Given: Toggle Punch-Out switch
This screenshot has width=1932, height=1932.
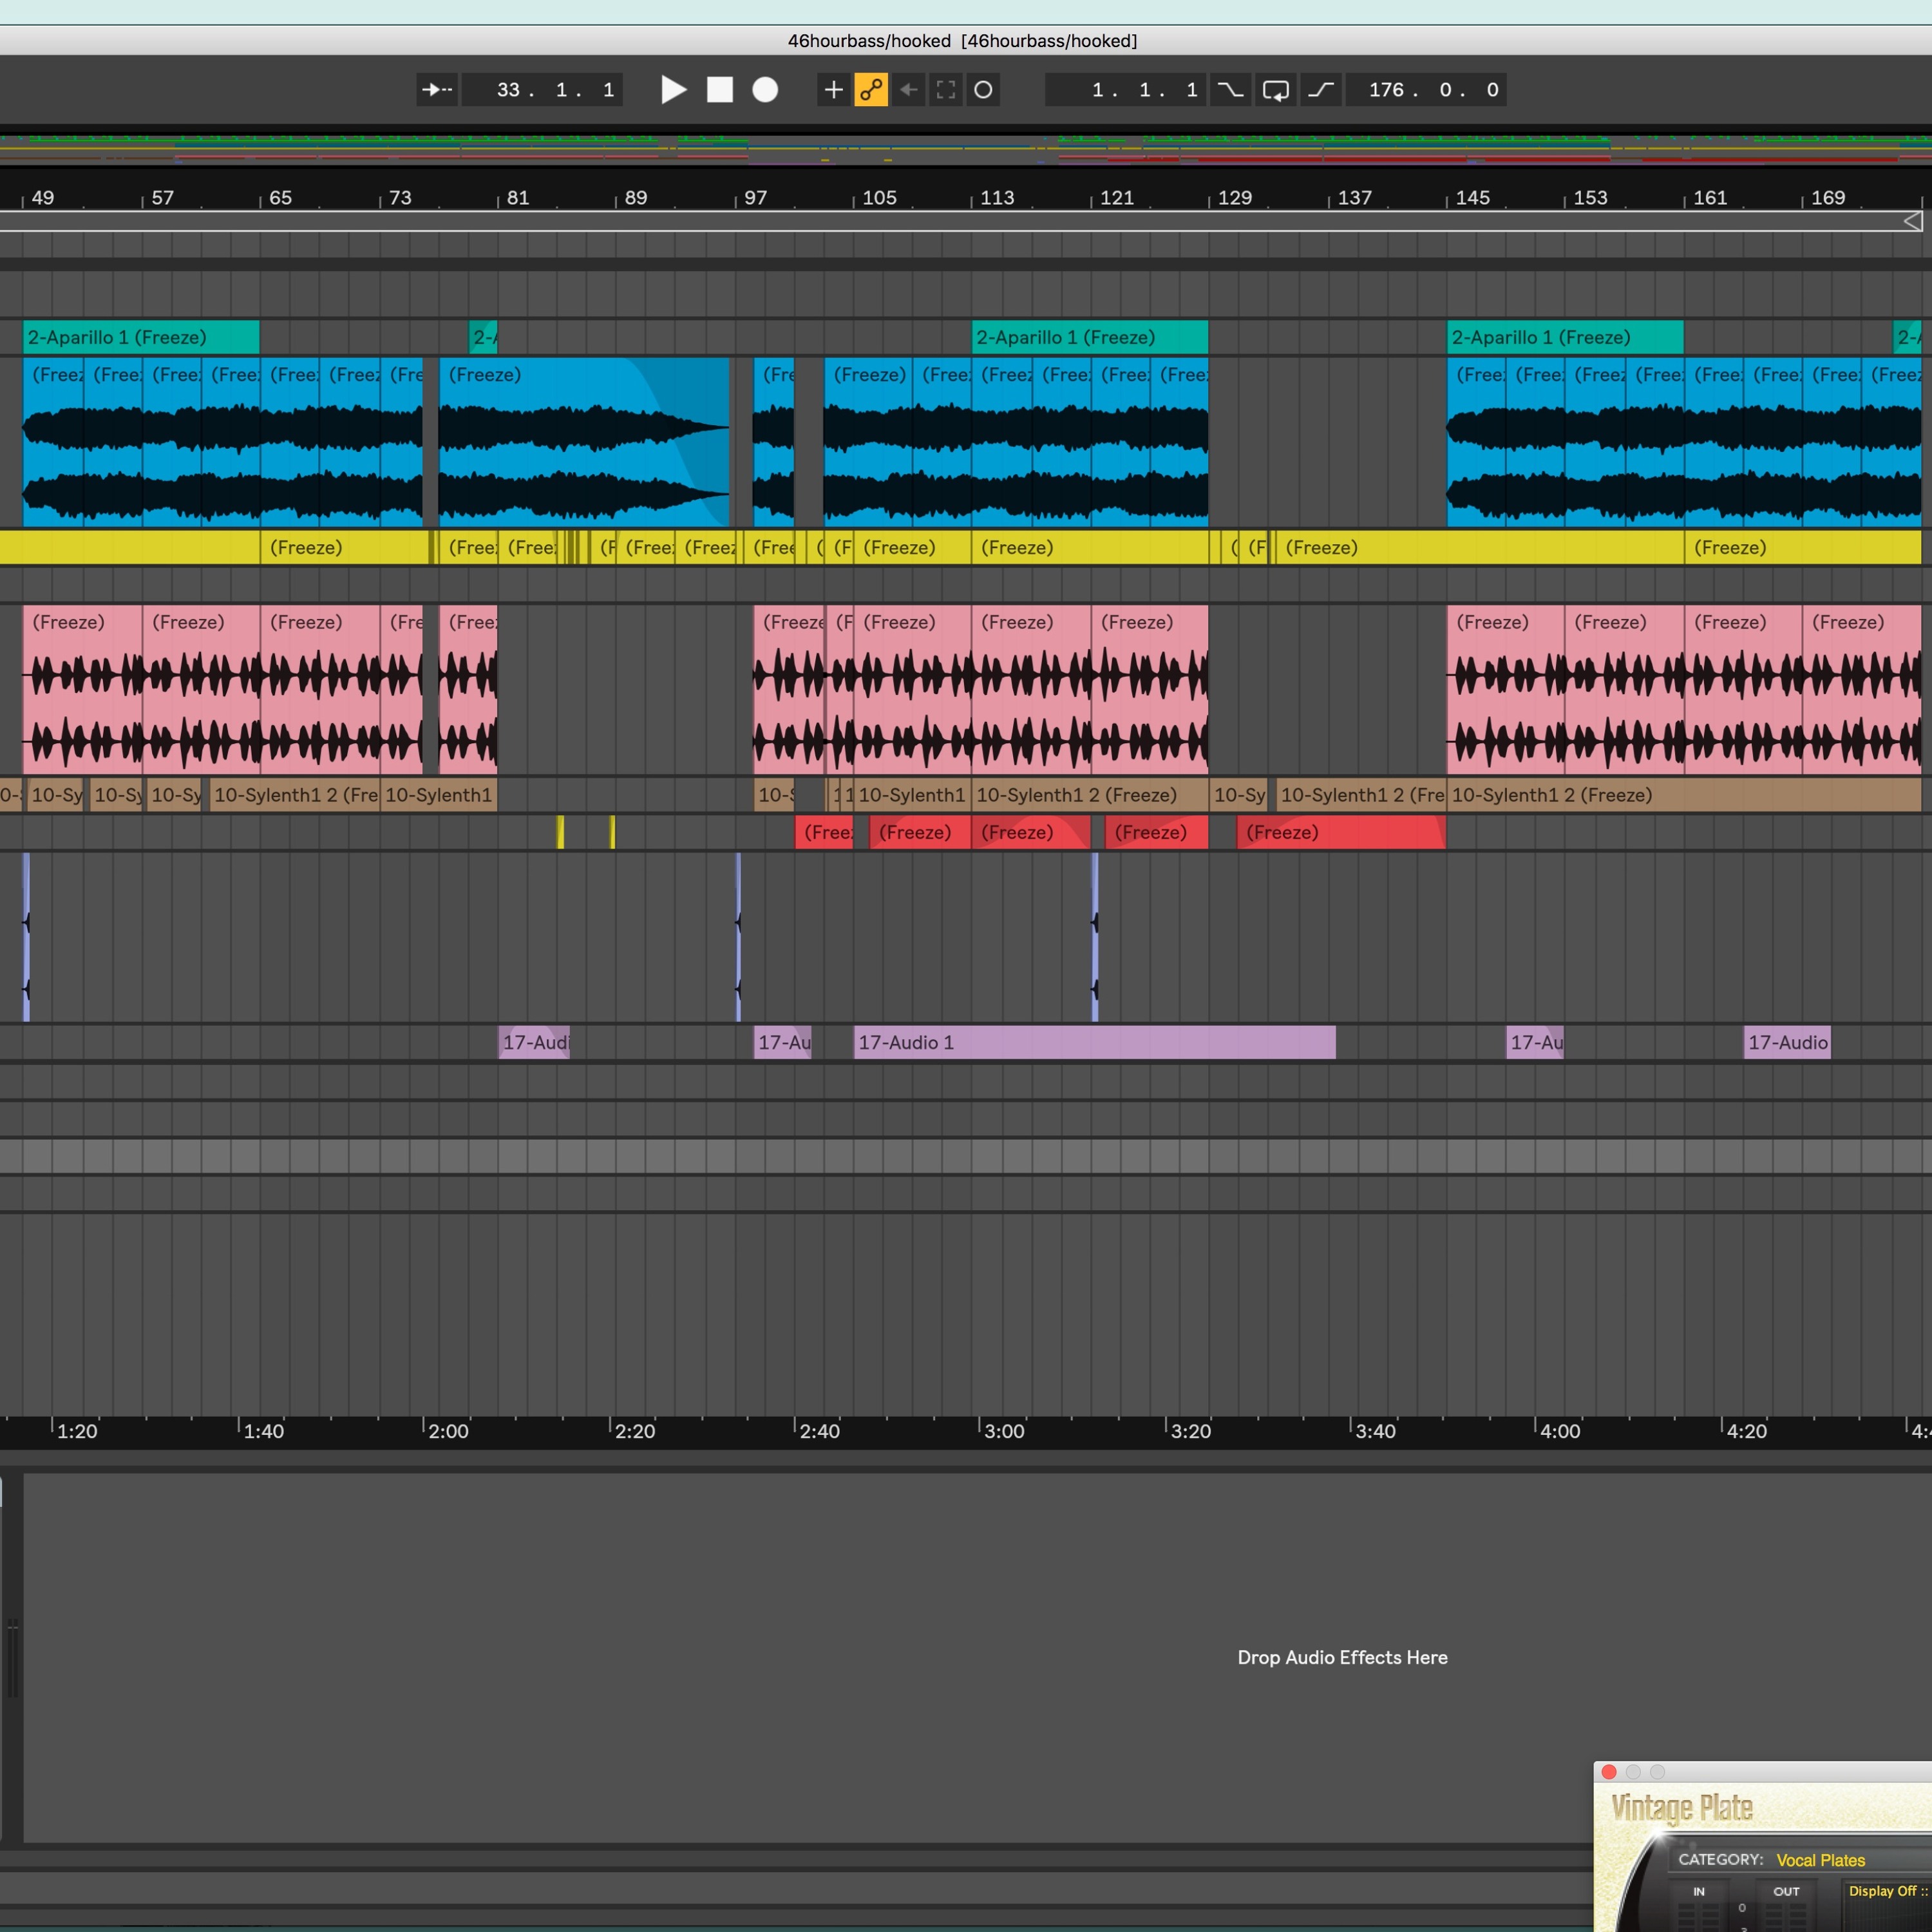Looking at the screenshot, I should (x=1321, y=90).
